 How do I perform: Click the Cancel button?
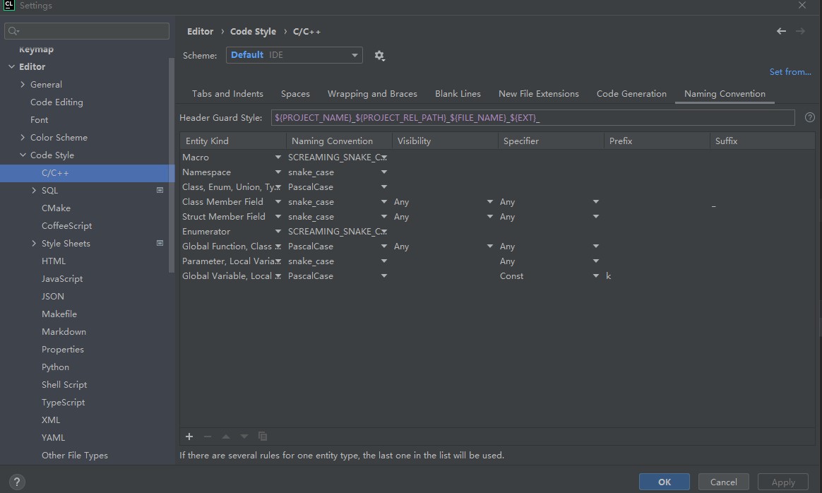[723, 482]
